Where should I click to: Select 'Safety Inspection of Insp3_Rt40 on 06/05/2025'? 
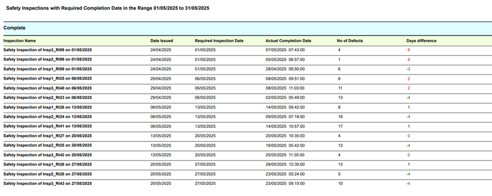48,88
